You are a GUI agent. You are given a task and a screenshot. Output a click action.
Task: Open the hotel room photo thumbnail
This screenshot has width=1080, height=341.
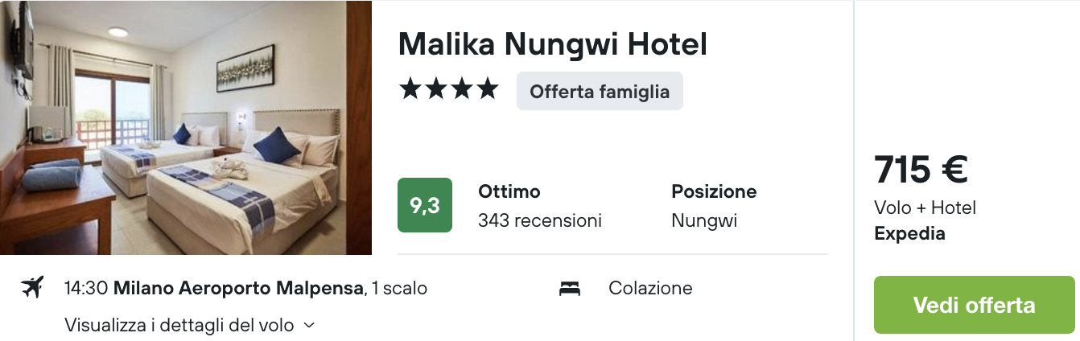point(186,128)
